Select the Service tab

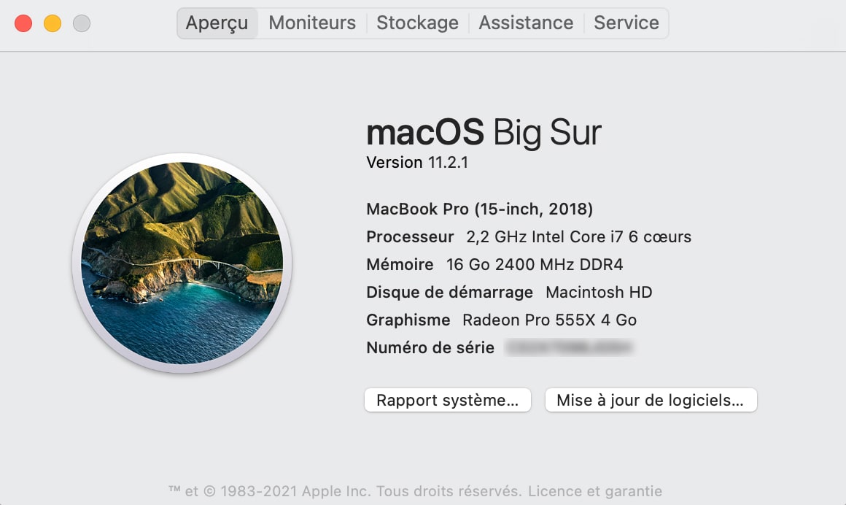(x=626, y=23)
